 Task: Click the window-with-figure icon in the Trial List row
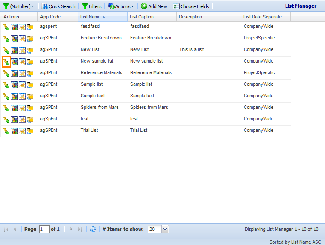pos(14,131)
